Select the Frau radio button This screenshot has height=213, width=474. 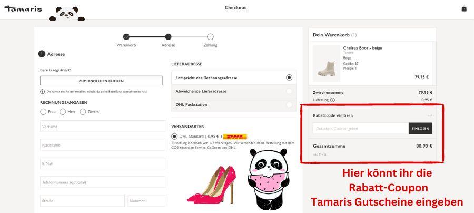pos(43,112)
